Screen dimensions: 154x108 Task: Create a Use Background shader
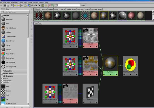pos(11,67)
